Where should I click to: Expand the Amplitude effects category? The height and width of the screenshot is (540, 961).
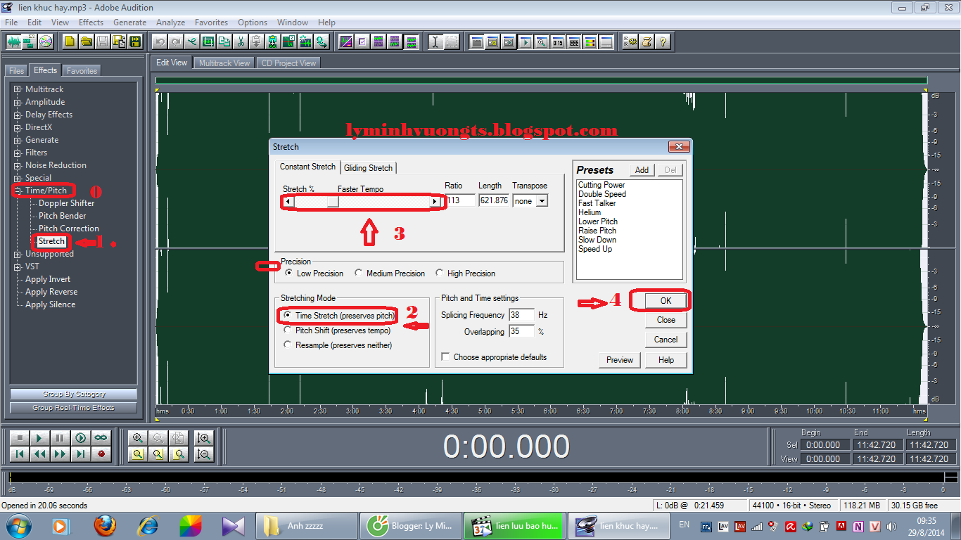[x=18, y=102]
